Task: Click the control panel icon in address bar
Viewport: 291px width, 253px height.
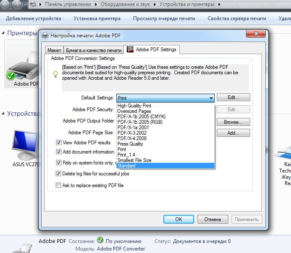Action: (x=33, y=4)
